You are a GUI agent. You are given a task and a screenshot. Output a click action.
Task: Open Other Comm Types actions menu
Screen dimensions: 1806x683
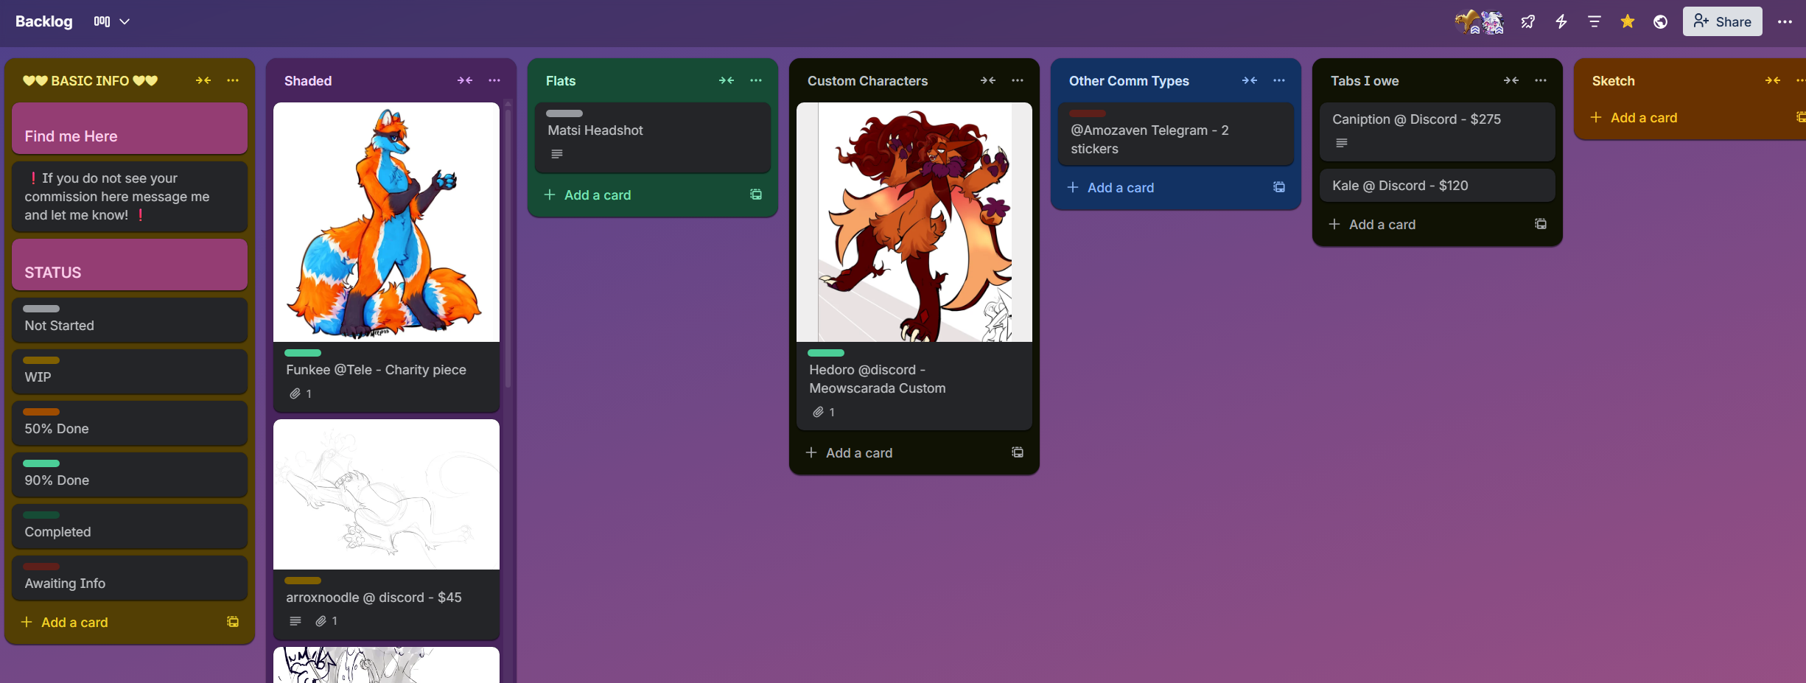pos(1279,80)
